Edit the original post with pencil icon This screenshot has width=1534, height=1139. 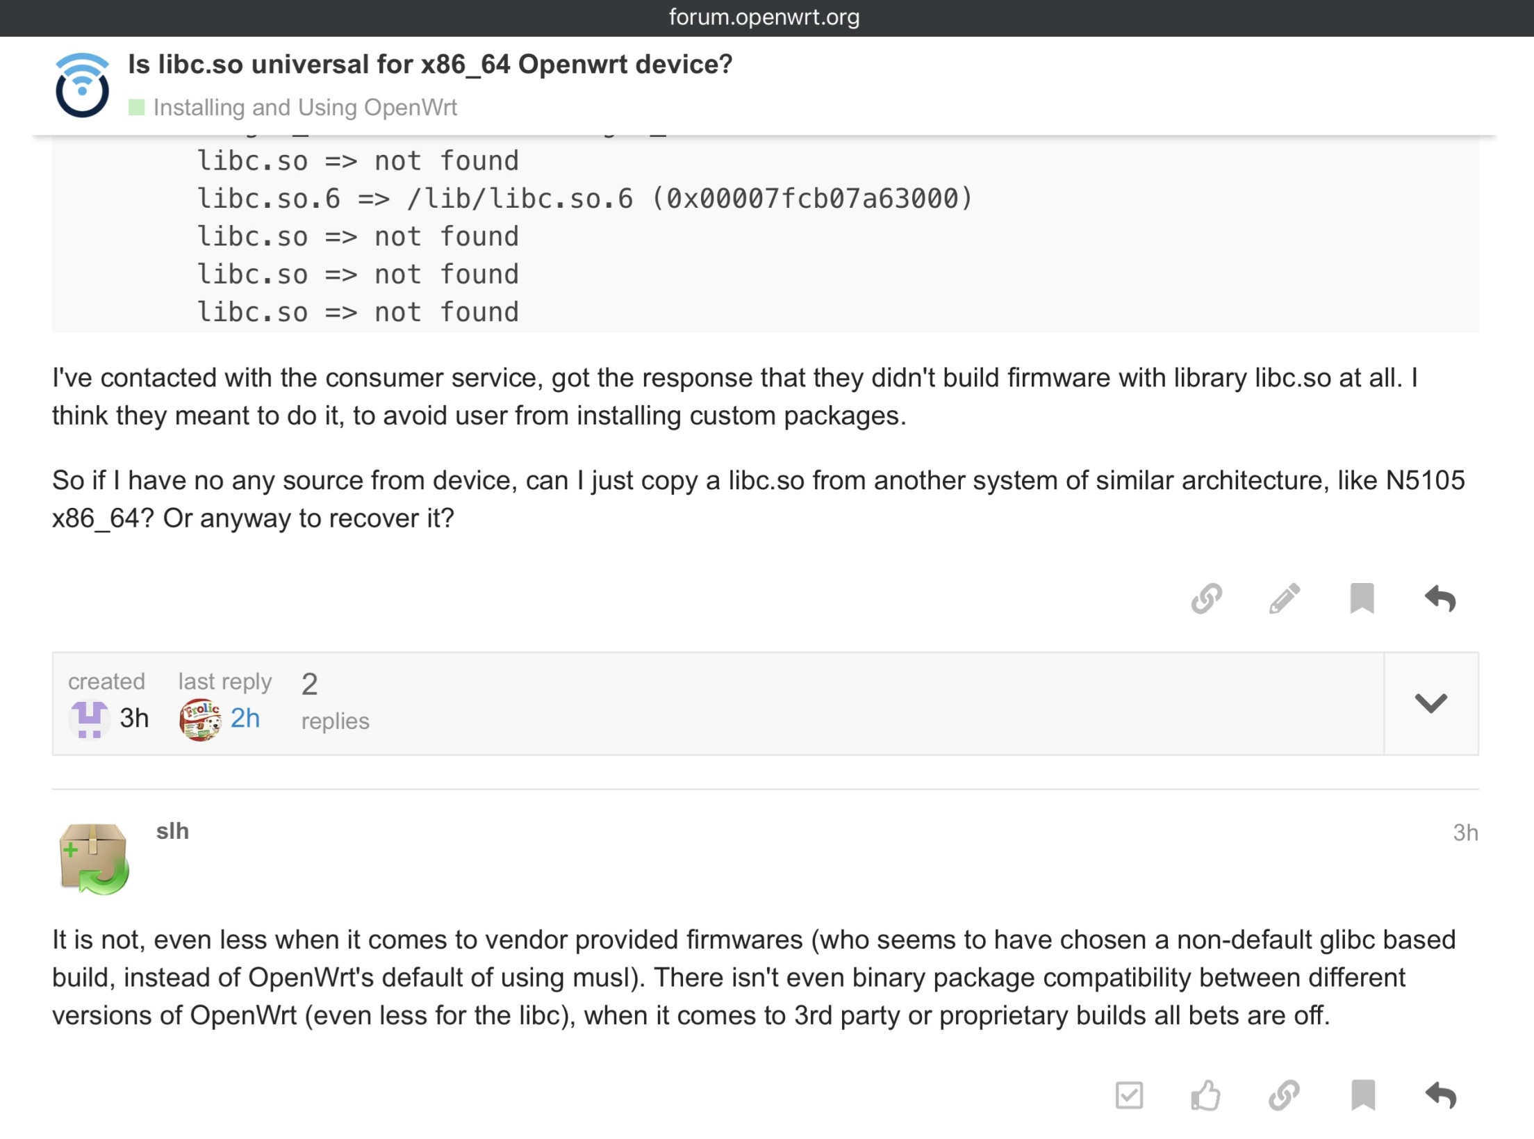[1284, 598]
